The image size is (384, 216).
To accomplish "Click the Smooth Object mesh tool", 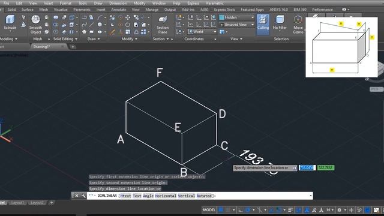I will (x=35, y=24).
